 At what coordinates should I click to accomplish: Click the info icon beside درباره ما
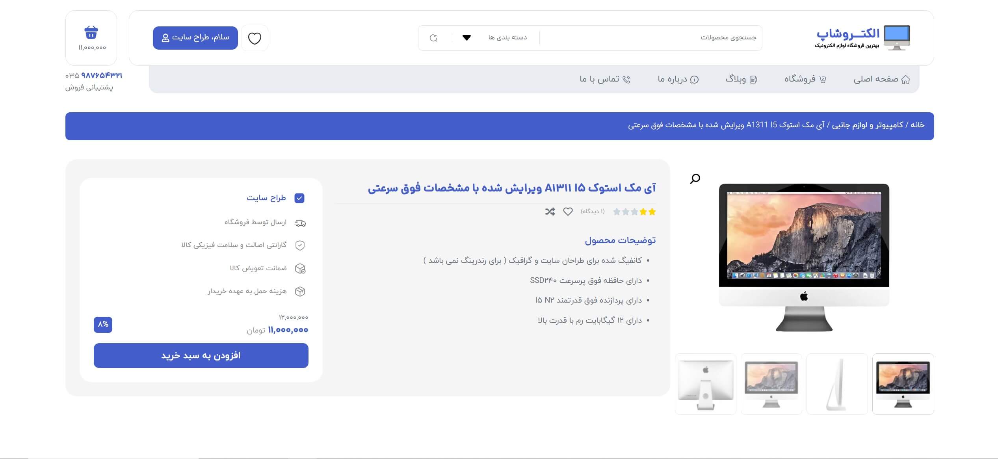[694, 80]
